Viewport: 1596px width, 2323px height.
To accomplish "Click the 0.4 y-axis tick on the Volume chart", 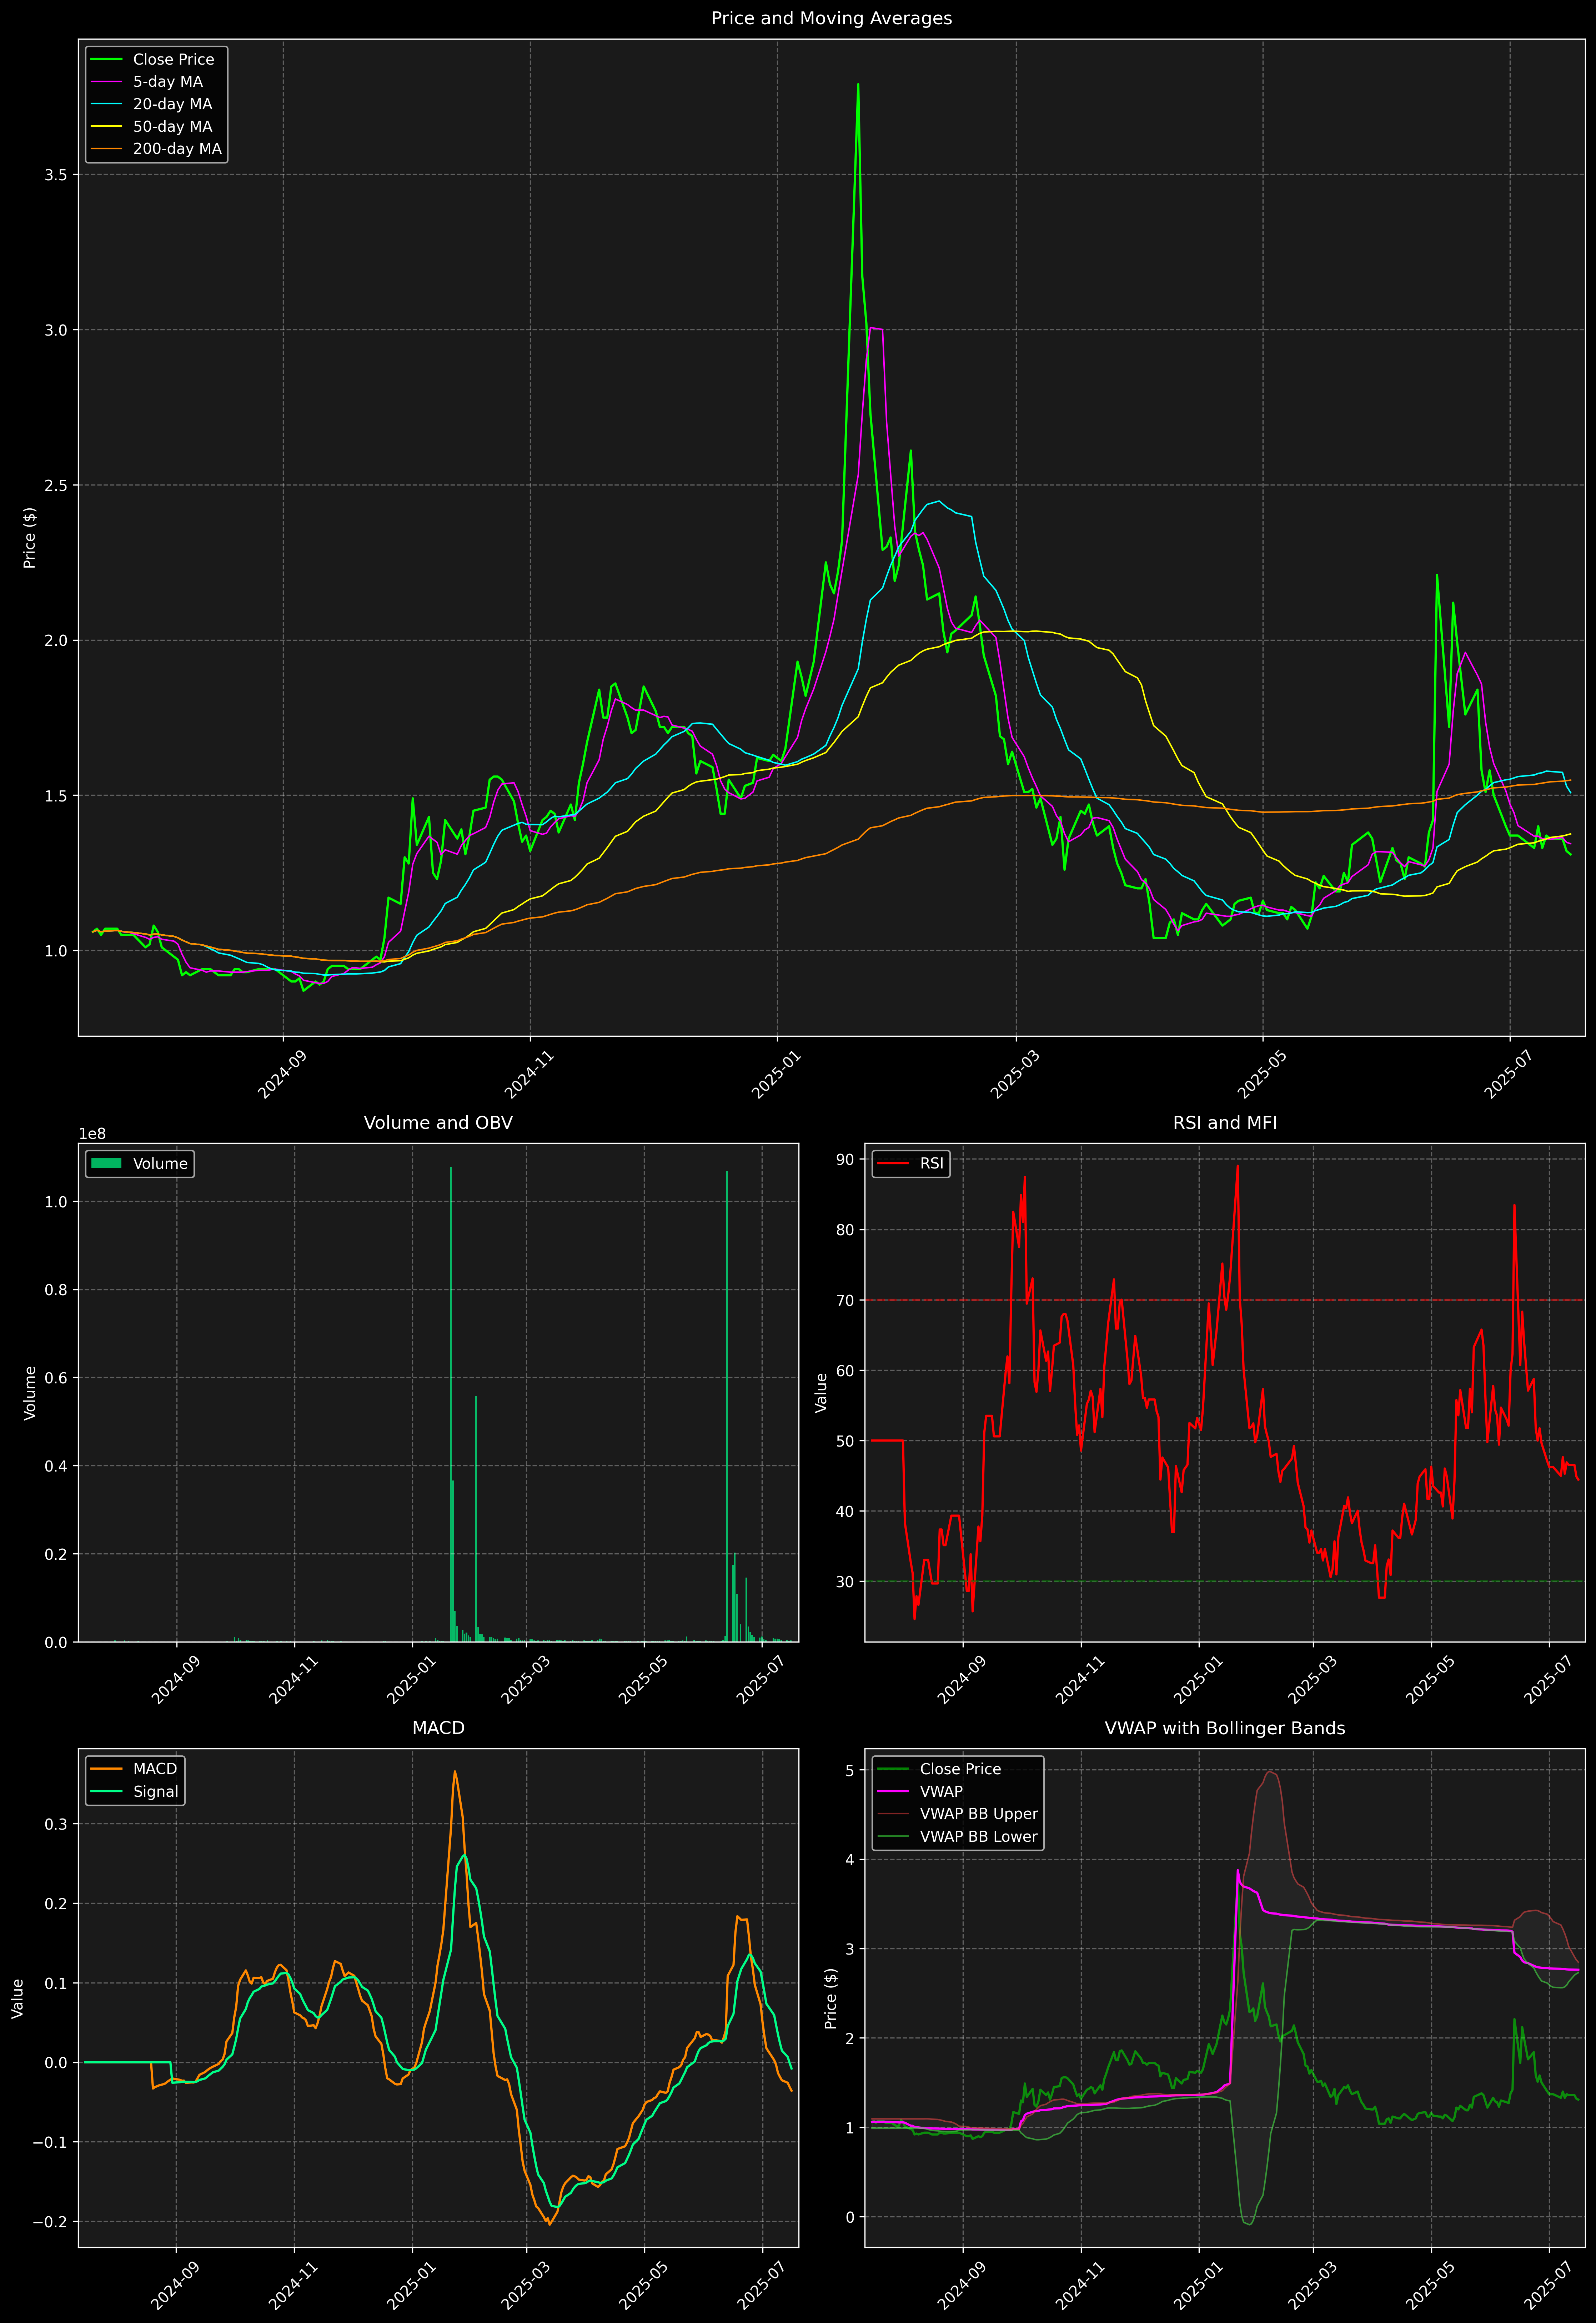I will [56, 1466].
